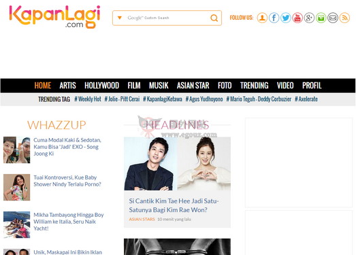Focus the Google Custom Search field
This screenshot has height=255, width=356.
pyautogui.click(x=167, y=18)
